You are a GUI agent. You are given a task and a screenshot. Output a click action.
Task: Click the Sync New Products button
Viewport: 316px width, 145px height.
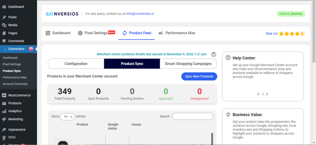tap(199, 77)
